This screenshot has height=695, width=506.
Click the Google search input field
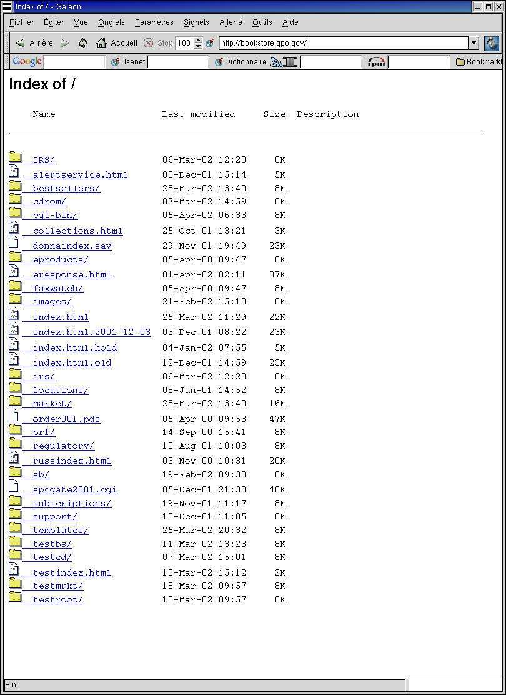[74, 62]
